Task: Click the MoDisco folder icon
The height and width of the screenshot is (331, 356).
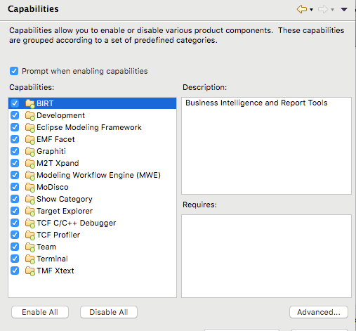Action: tap(30, 187)
